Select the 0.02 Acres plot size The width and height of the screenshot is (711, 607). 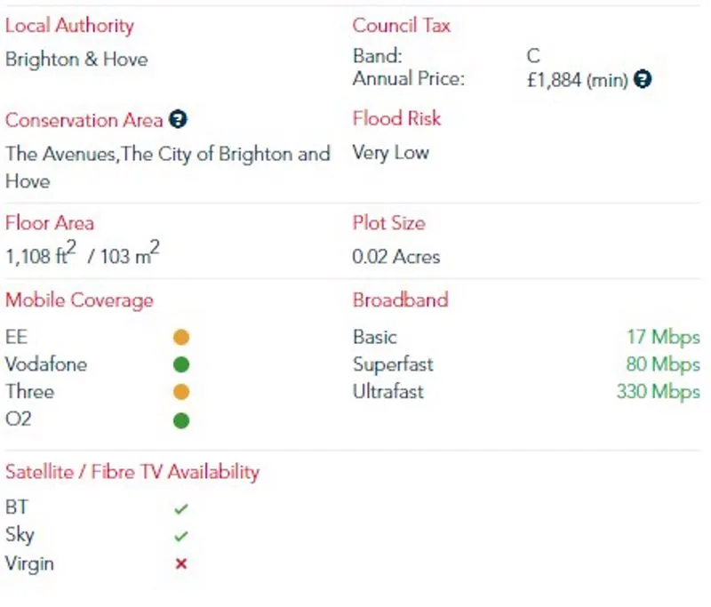[396, 257]
